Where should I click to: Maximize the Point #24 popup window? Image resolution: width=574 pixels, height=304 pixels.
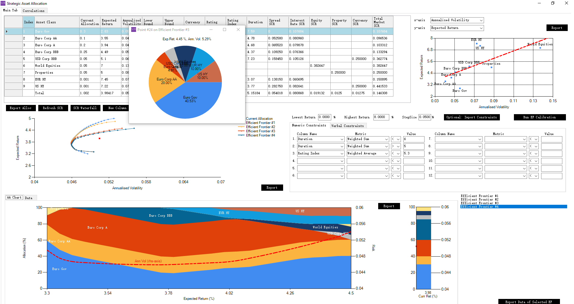click(x=225, y=30)
